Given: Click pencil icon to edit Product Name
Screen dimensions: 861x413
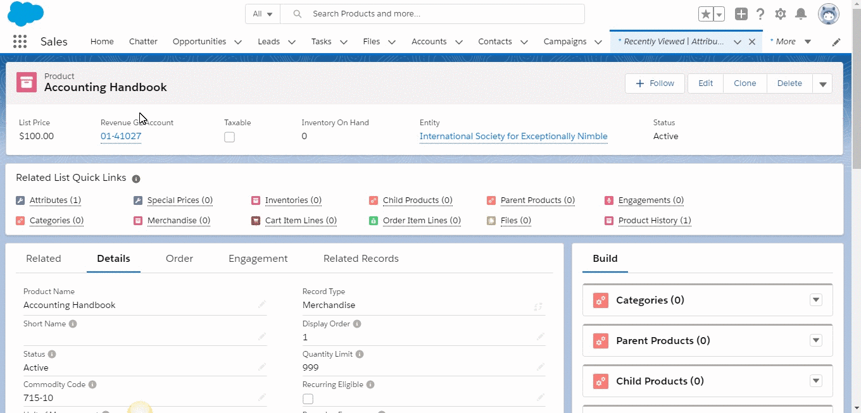Looking at the screenshot, I should (261, 305).
